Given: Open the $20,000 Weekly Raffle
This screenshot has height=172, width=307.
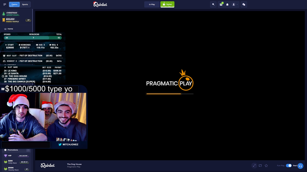Looking at the screenshot, I should point(12,20).
